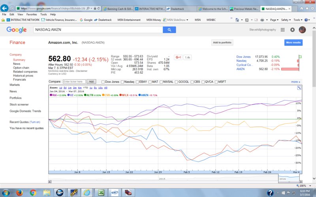Click the More results button
This screenshot has width=316, height=197.
click(293, 43)
